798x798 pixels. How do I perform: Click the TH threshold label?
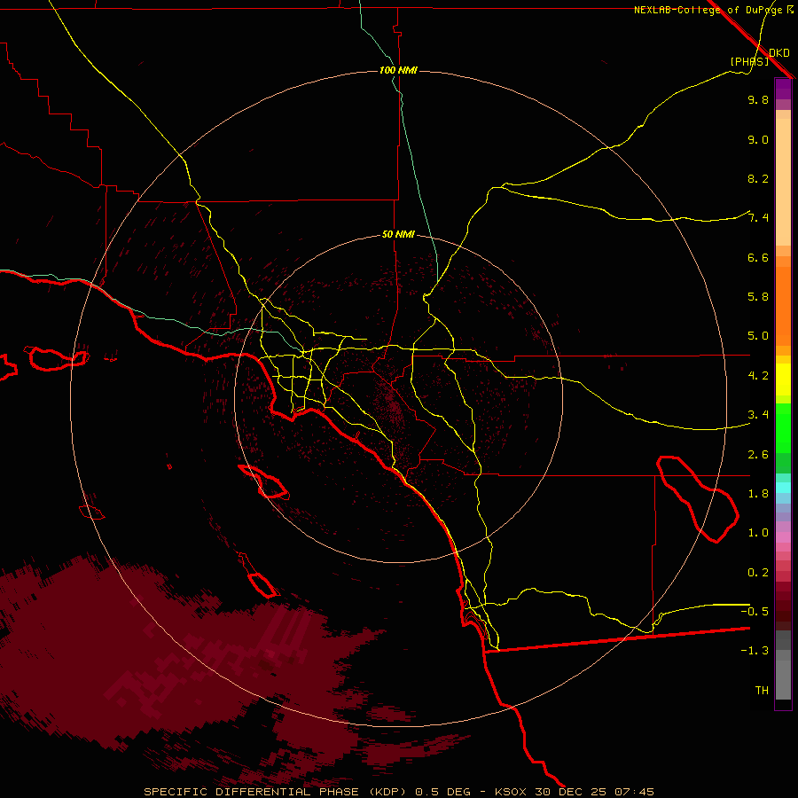tap(762, 690)
